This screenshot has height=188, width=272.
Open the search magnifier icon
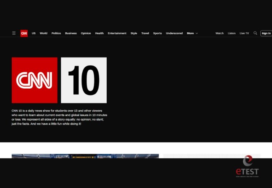click(255, 33)
